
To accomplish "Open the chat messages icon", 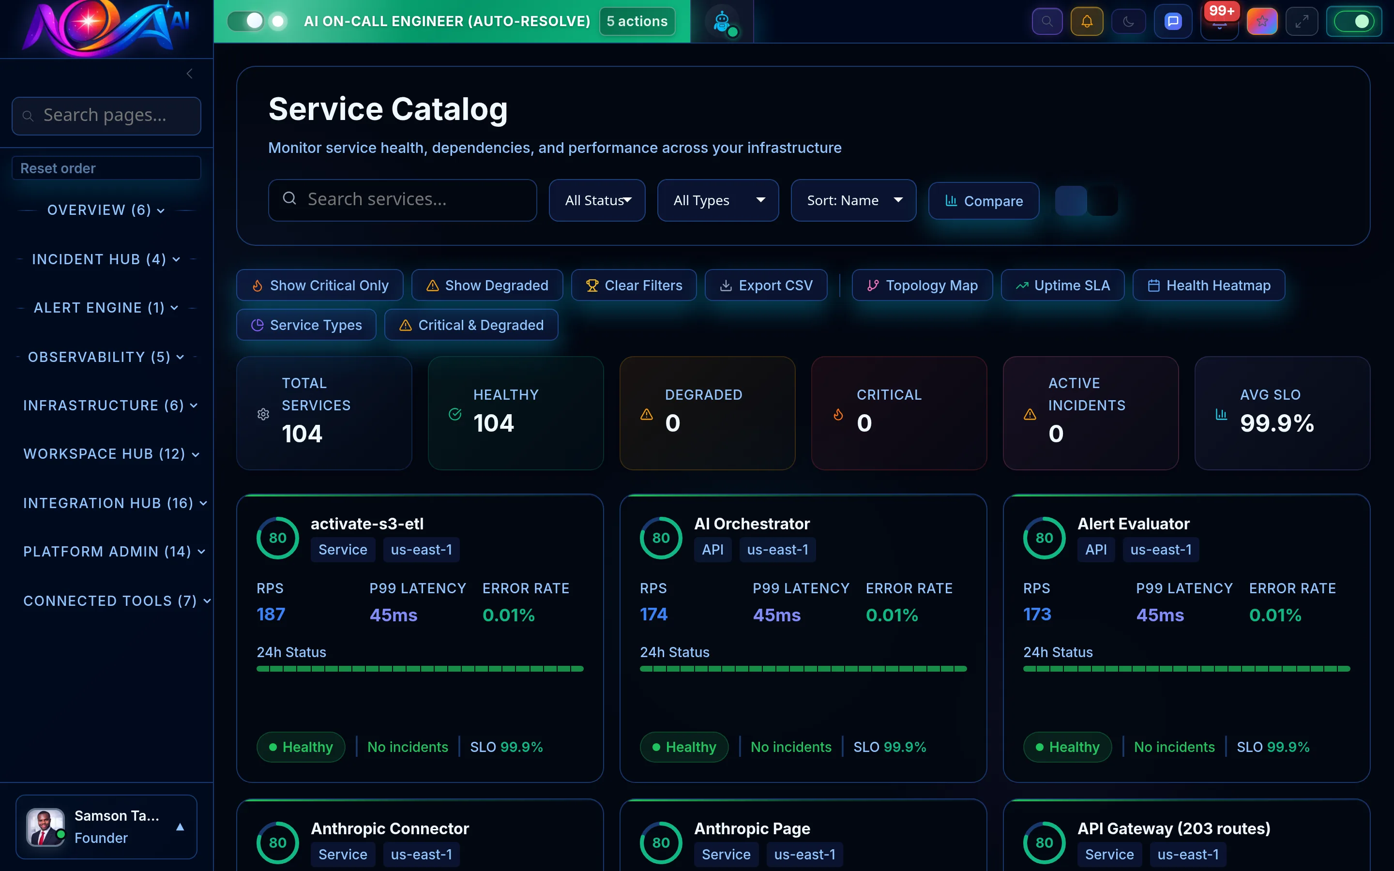I will tap(1172, 21).
